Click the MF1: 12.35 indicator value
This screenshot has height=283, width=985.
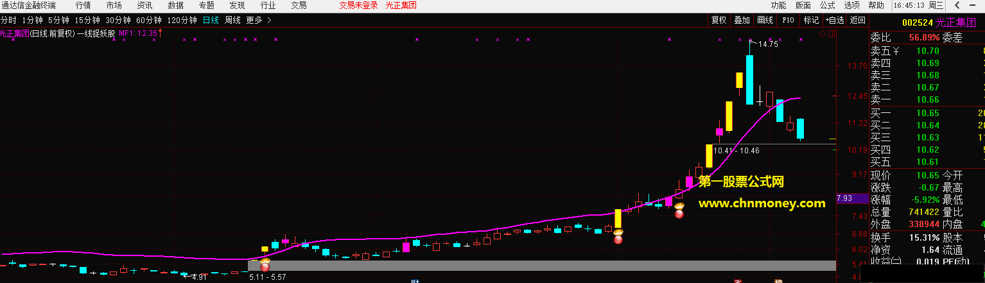point(138,33)
